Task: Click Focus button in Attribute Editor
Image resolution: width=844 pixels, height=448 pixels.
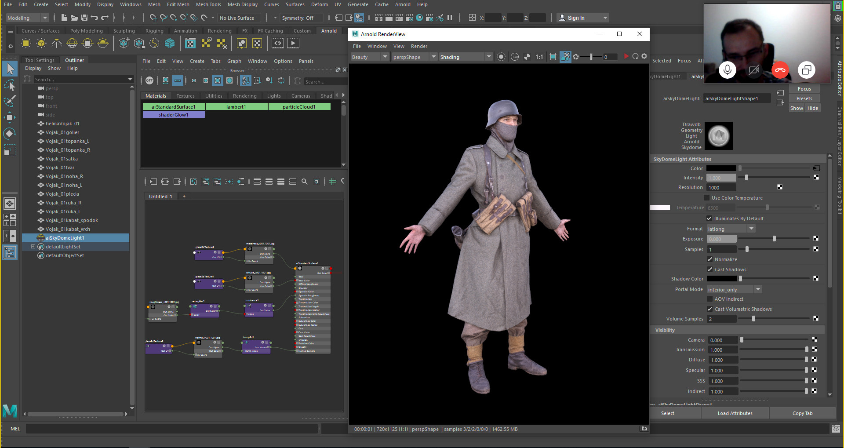Action: 804,89
